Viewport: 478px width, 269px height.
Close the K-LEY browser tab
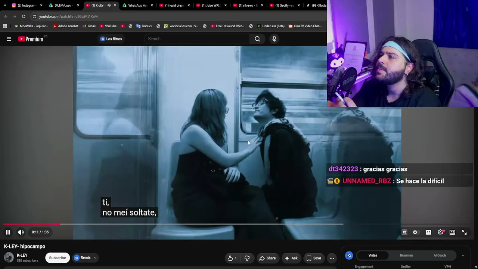[115, 5]
